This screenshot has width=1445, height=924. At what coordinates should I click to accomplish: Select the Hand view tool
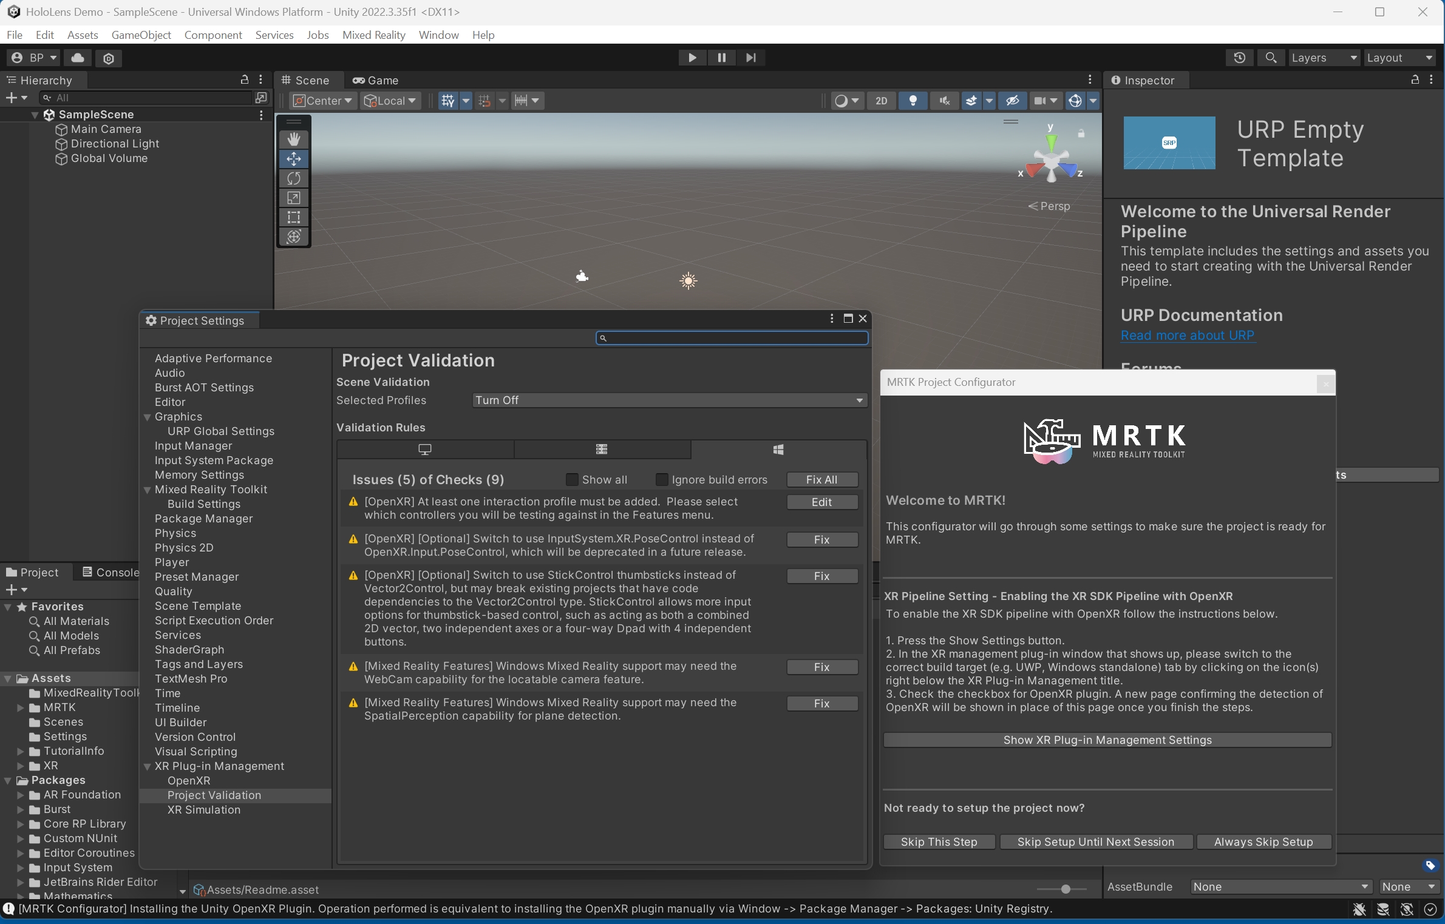294,140
